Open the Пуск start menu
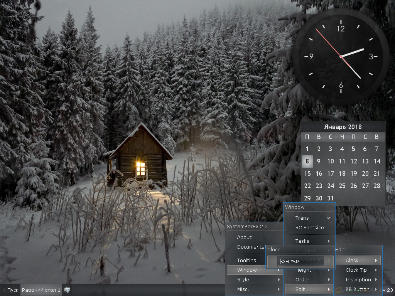Screen dimensions: 395x296 coord(10,290)
